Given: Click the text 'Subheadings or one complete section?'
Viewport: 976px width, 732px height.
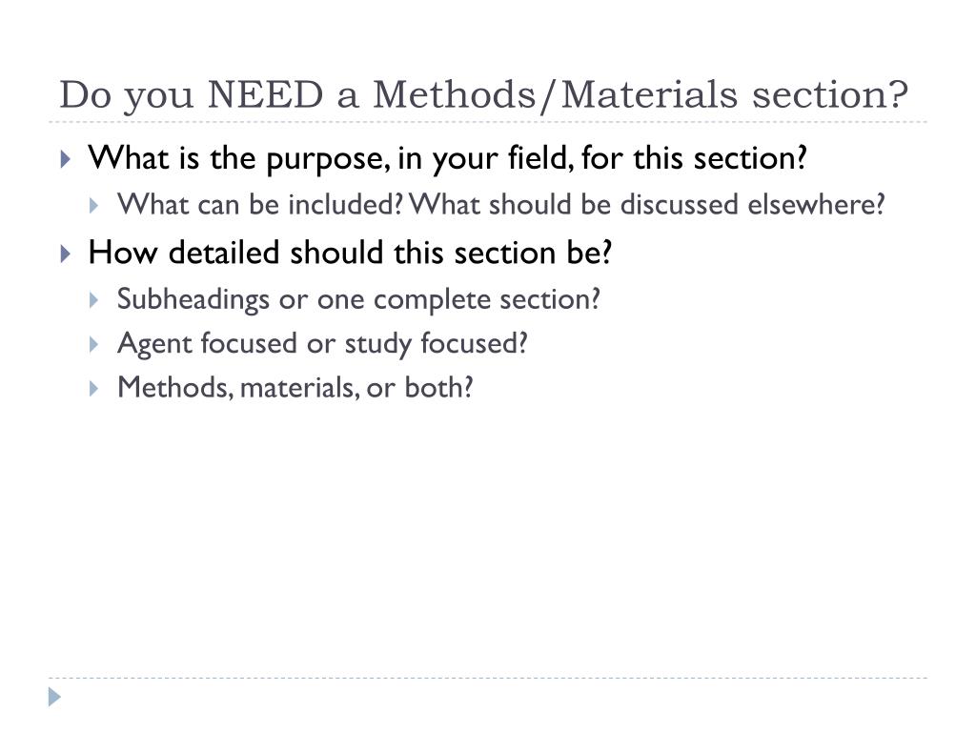Looking at the screenshot, I should click(358, 300).
